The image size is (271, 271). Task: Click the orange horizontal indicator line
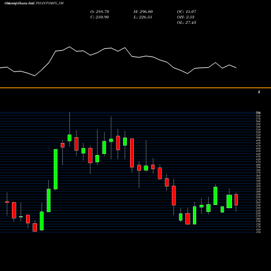pyautogui.click(x=135, y=88)
